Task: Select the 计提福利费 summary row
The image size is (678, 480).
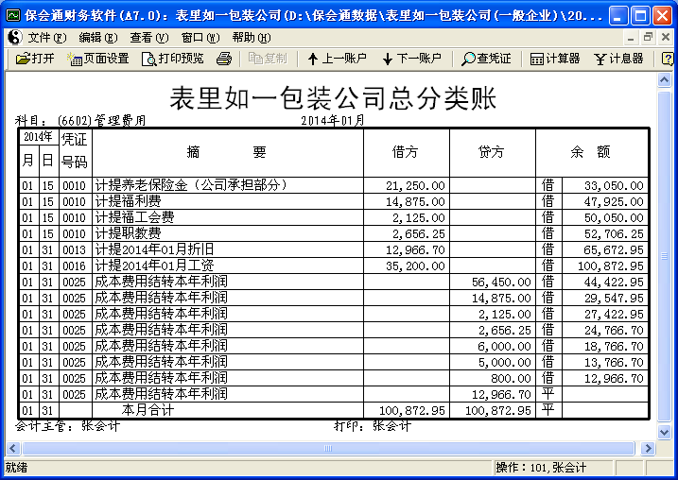Action: tap(334, 201)
